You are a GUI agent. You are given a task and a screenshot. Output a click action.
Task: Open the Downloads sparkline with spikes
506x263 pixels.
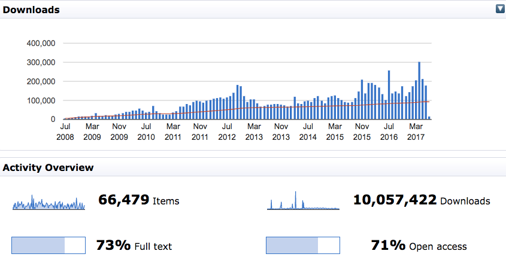[303, 201]
